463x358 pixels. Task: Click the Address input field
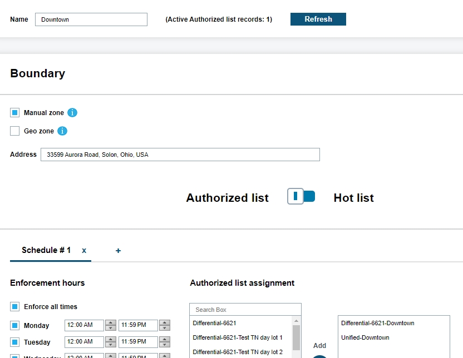(x=180, y=155)
